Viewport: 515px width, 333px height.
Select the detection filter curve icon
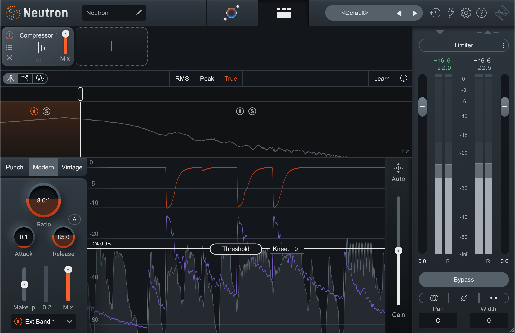(x=25, y=78)
